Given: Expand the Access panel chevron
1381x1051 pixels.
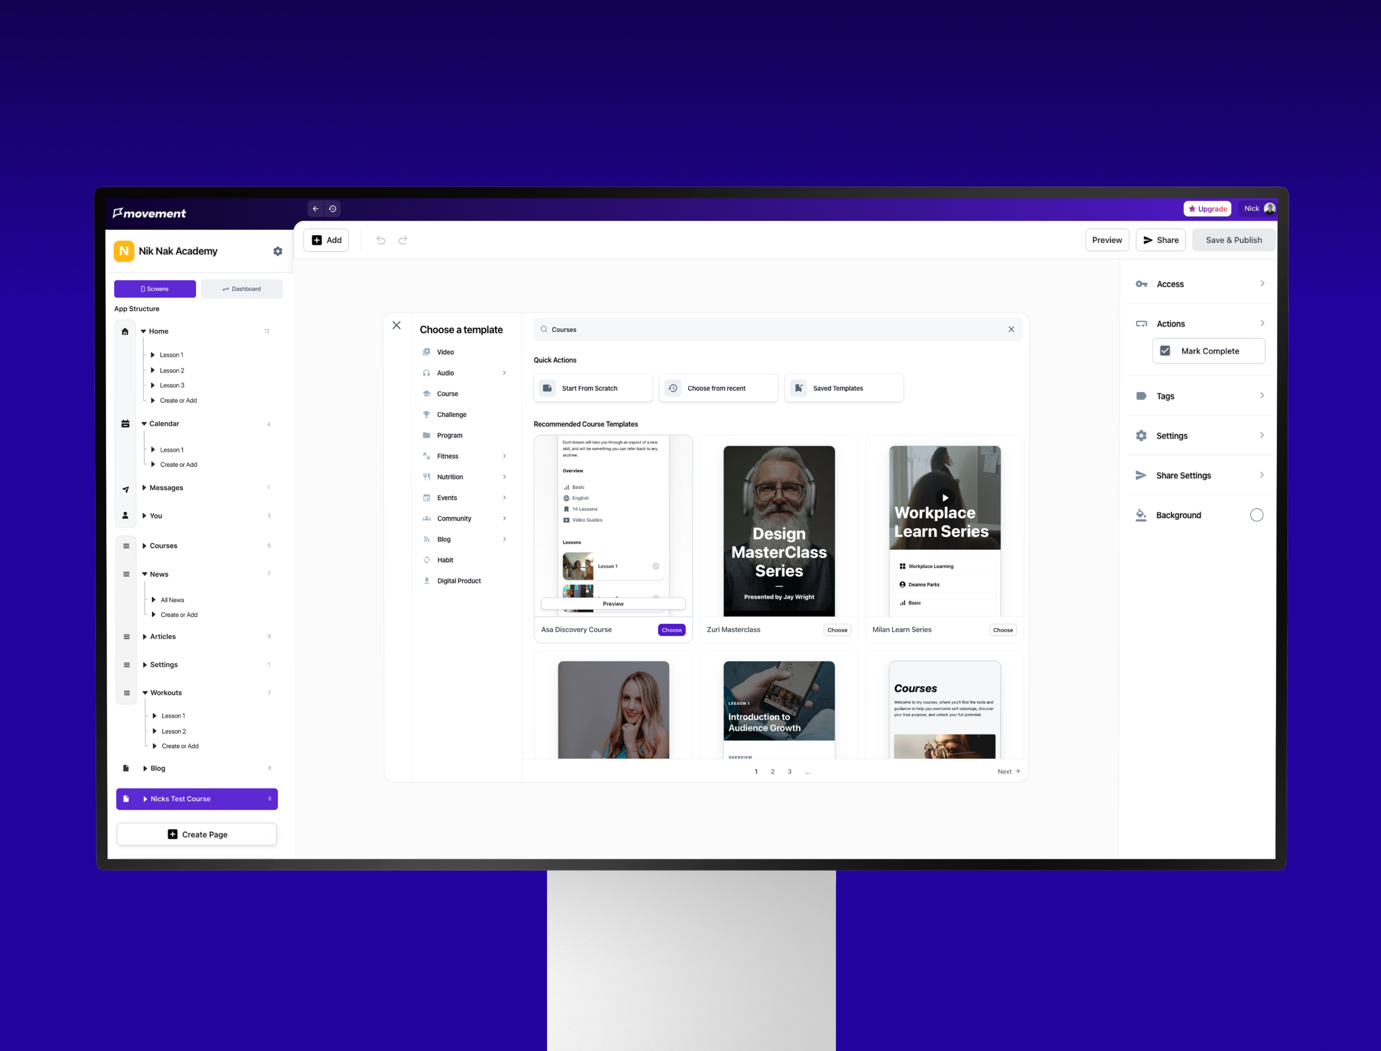Looking at the screenshot, I should [1262, 283].
